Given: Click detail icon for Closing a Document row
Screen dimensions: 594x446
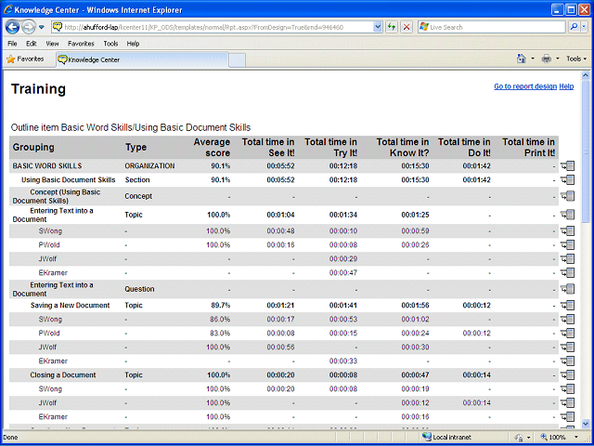Looking at the screenshot, I should (x=568, y=375).
